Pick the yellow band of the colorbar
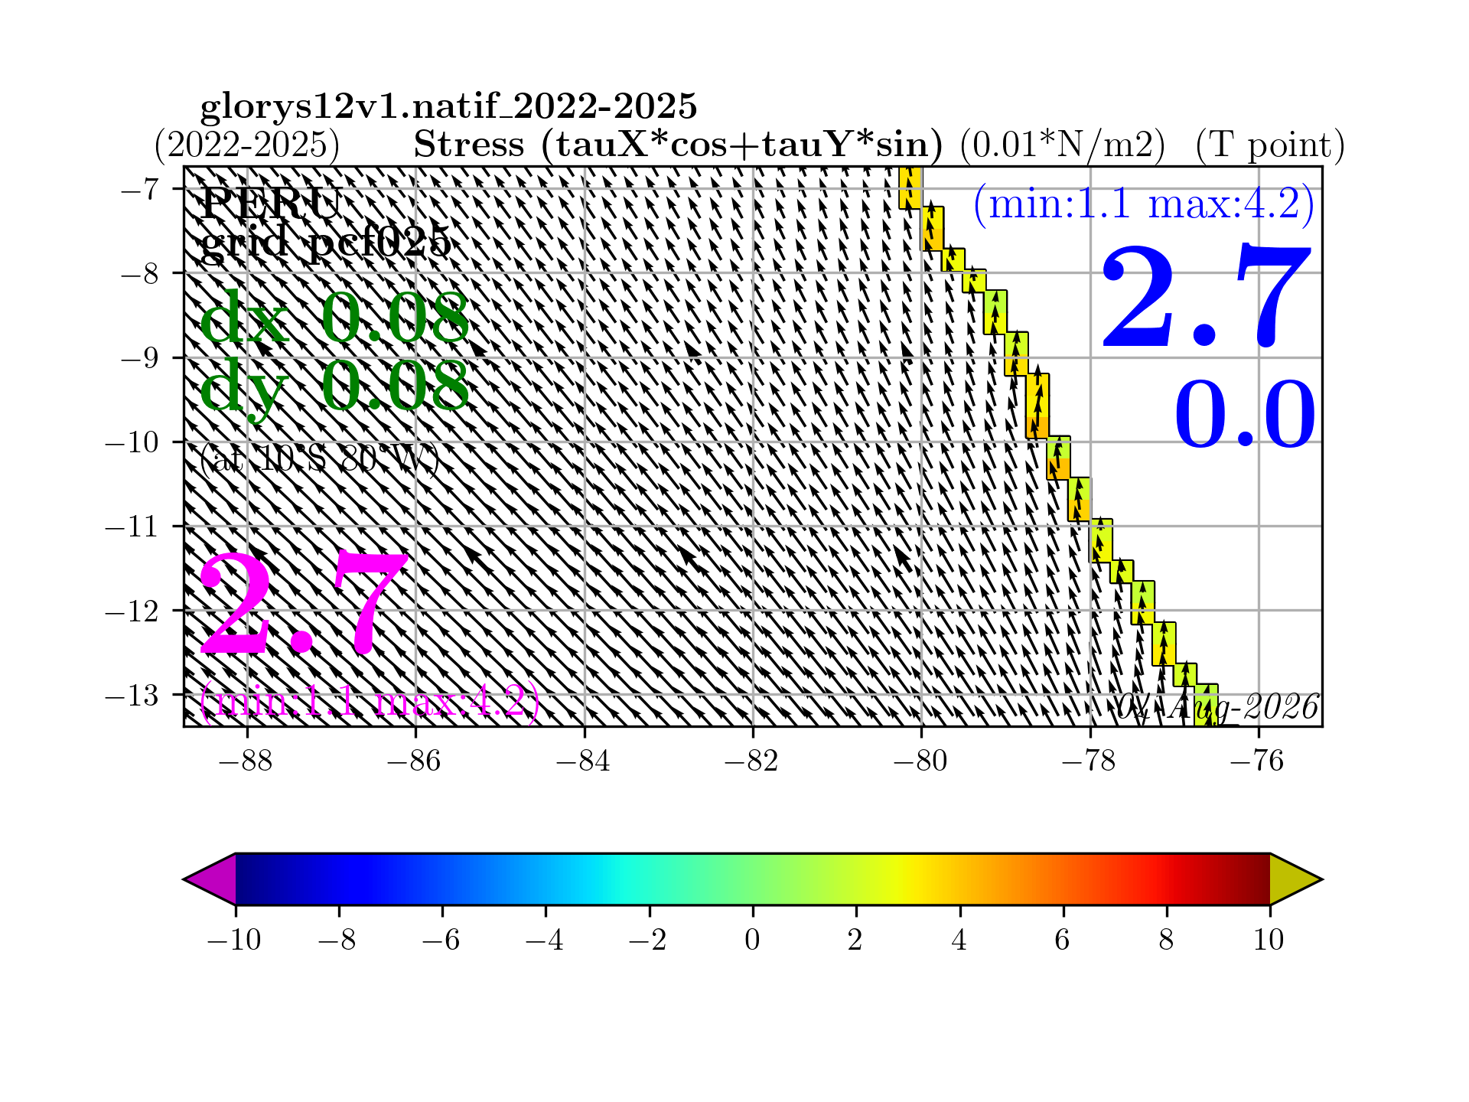Image resolution: width=1469 pixels, height=1102 pixels. tap(908, 879)
